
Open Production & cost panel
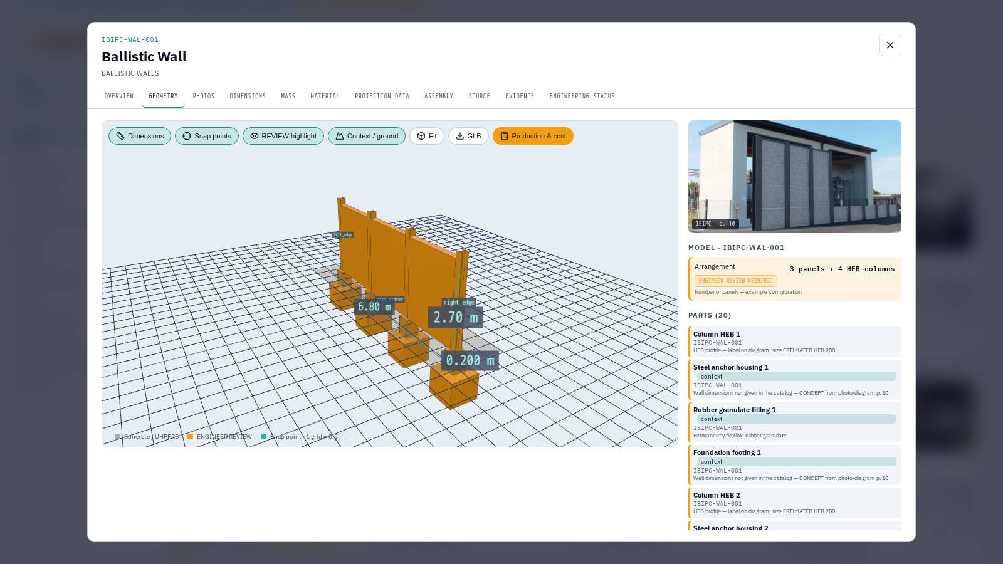tap(533, 136)
